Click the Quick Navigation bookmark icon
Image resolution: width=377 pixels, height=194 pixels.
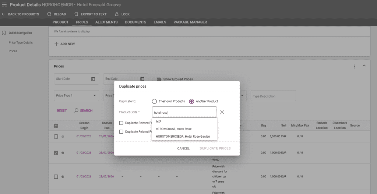pos(4,33)
